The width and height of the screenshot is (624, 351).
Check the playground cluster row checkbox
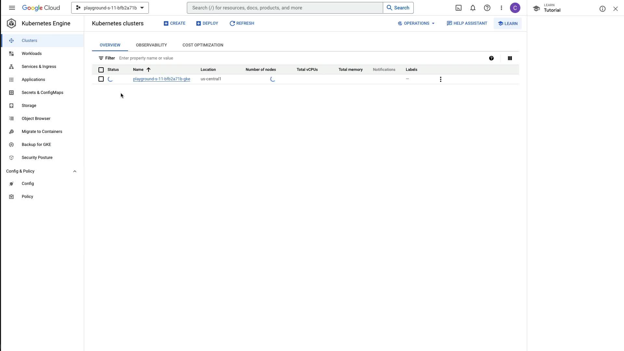point(101,79)
